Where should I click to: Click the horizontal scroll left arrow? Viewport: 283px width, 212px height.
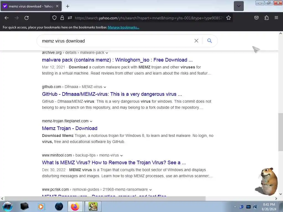[x=2, y=198]
